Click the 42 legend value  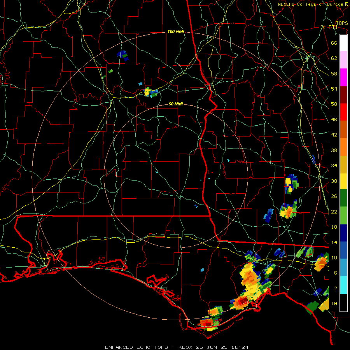(x=334, y=135)
